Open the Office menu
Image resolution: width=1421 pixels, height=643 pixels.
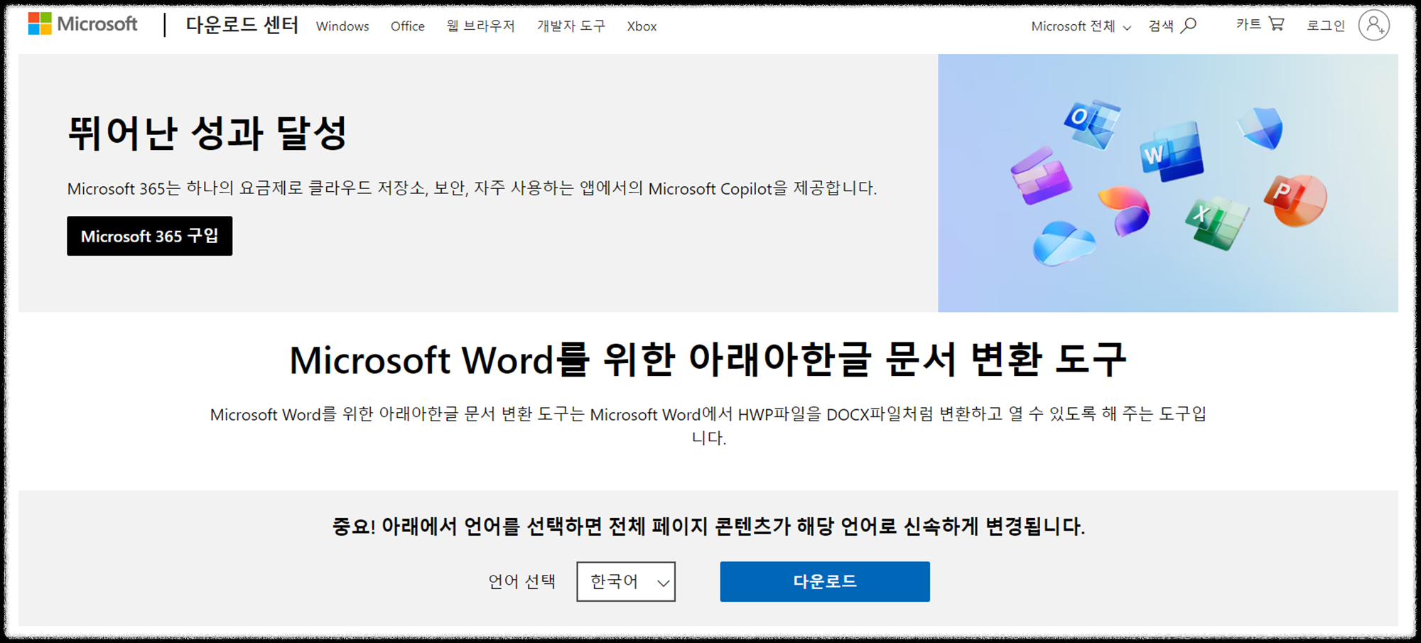406,26
